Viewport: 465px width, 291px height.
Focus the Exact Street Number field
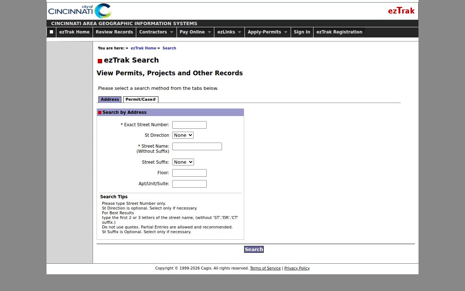pyautogui.click(x=189, y=125)
